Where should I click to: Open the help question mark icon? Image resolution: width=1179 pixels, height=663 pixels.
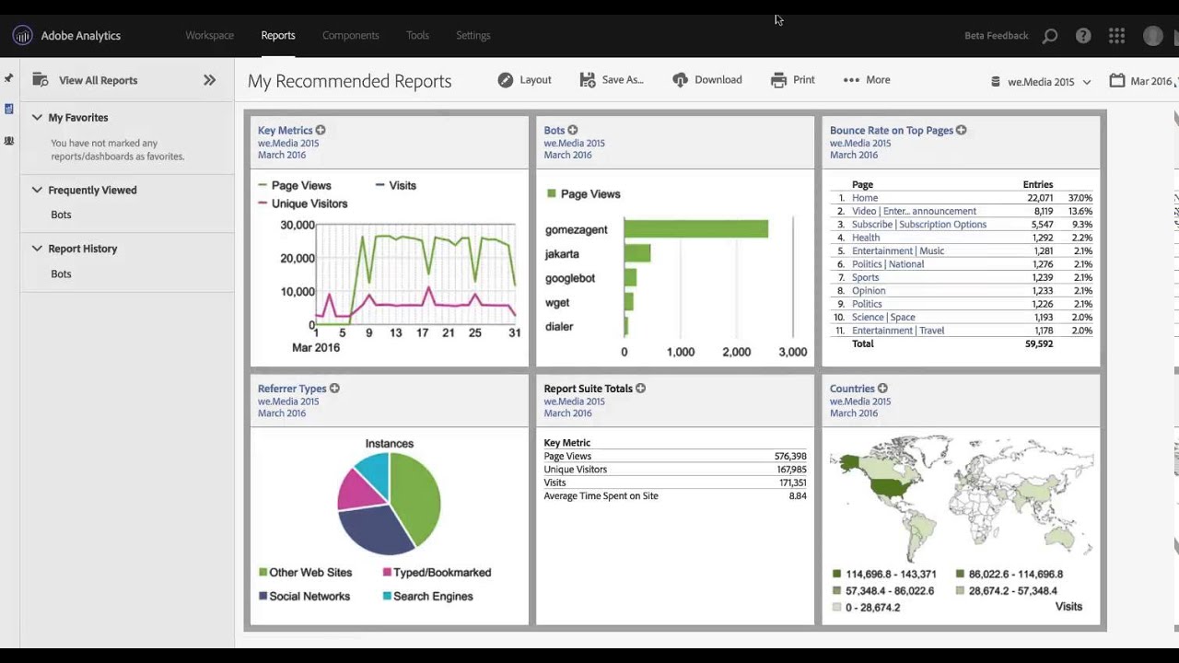tap(1083, 36)
